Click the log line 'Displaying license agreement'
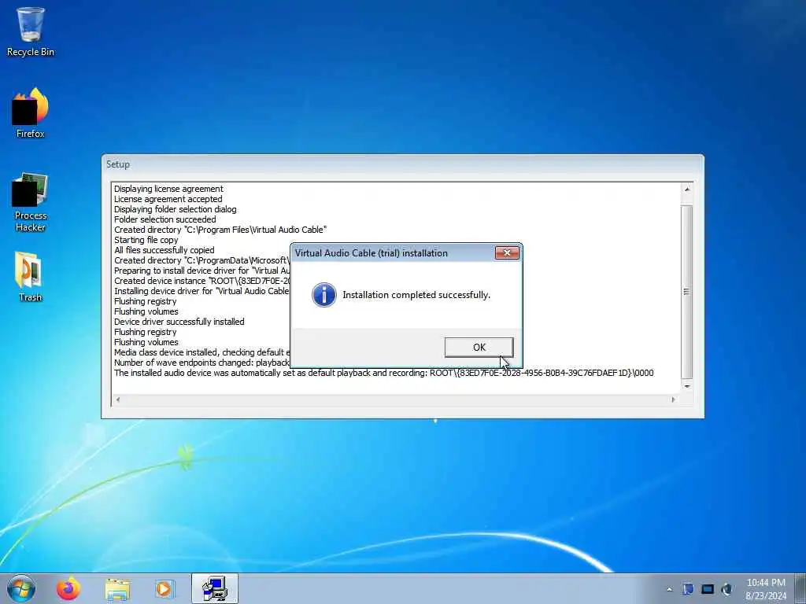The height and width of the screenshot is (604, 806). pyautogui.click(x=168, y=189)
